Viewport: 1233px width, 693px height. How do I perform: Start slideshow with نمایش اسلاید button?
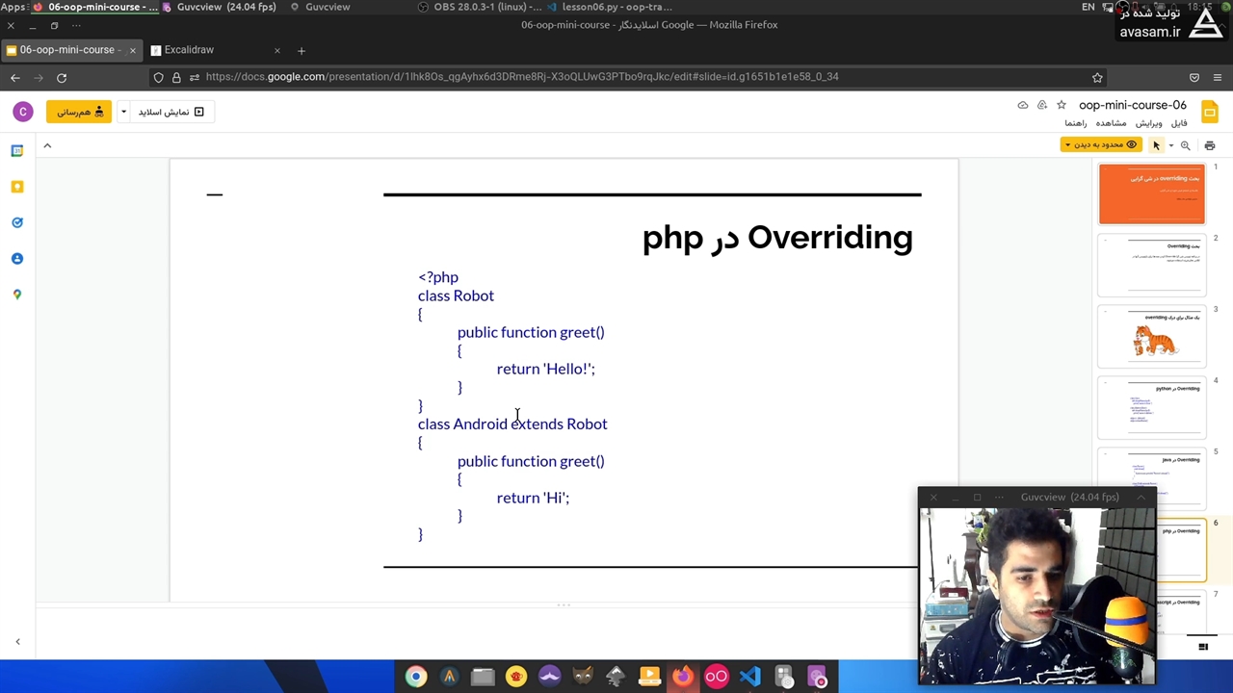(171, 112)
